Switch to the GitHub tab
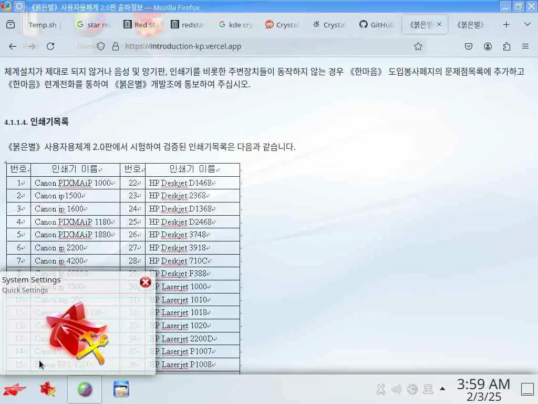The width and height of the screenshot is (538, 404). point(376,25)
